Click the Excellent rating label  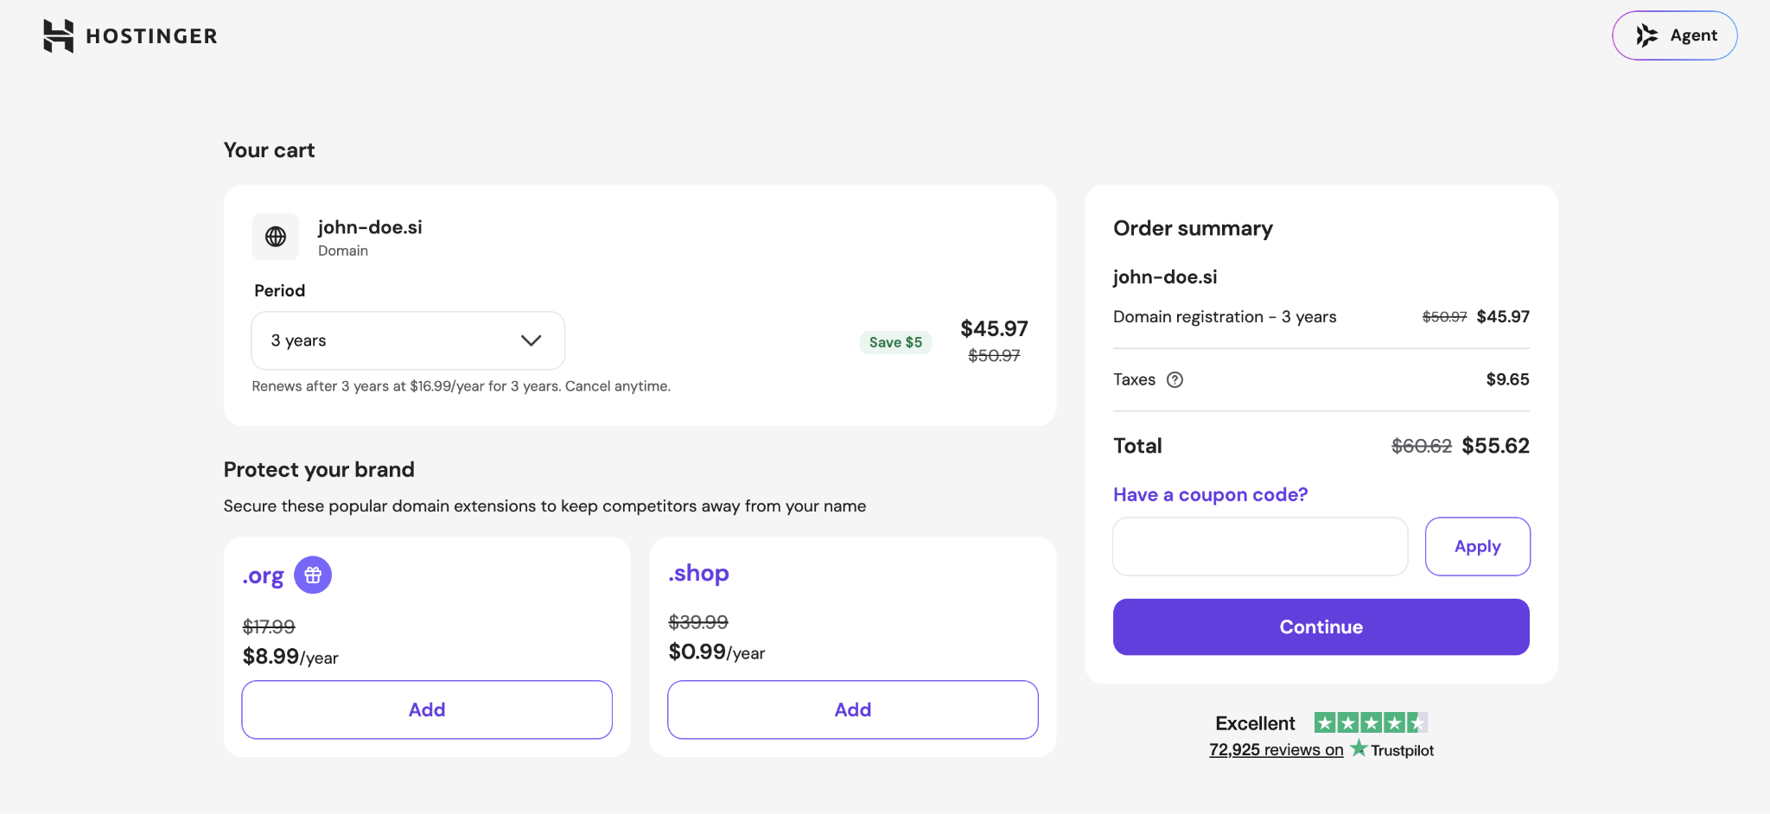point(1255,723)
